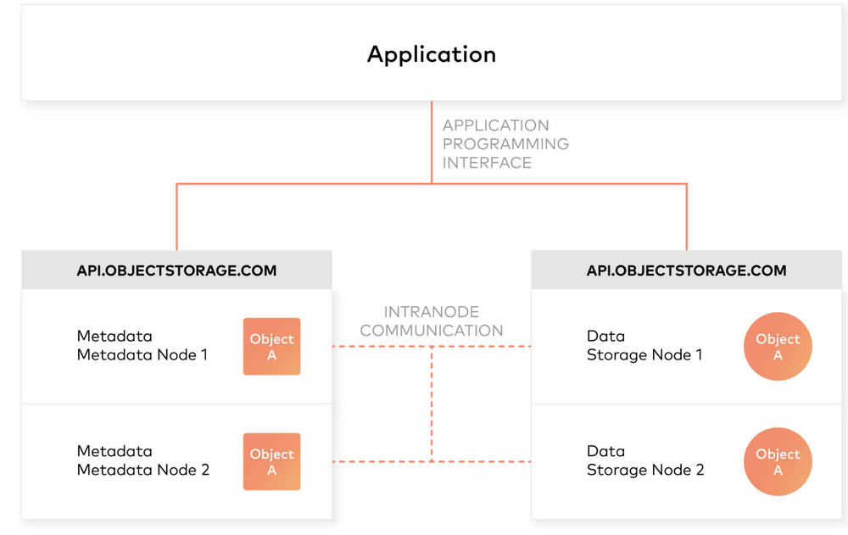848x535 pixels.
Task: Click the circular Object A icon on Storage Node 1
Action: click(778, 346)
